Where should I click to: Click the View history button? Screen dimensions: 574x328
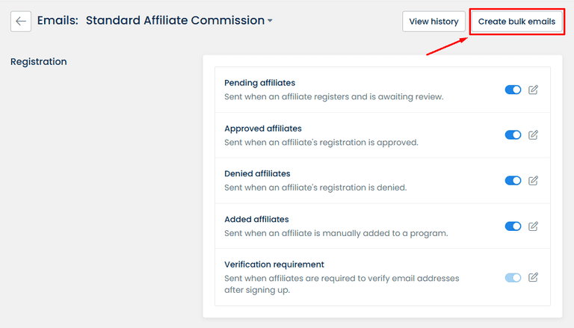[433, 22]
